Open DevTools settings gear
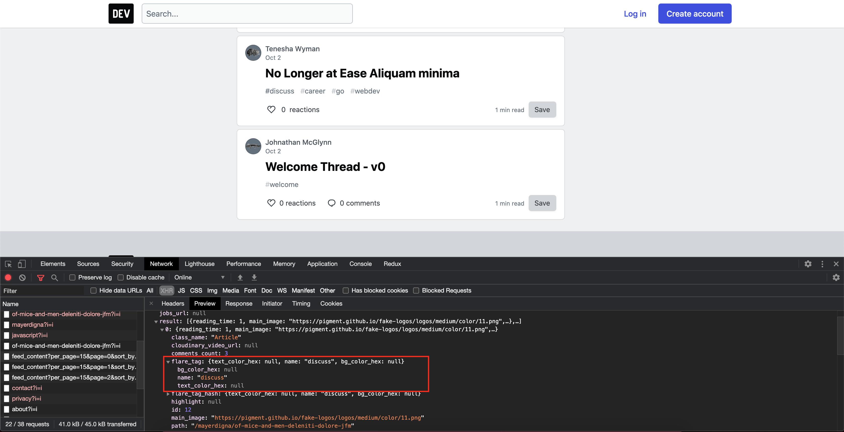844x432 pixels. coord(808,264)
